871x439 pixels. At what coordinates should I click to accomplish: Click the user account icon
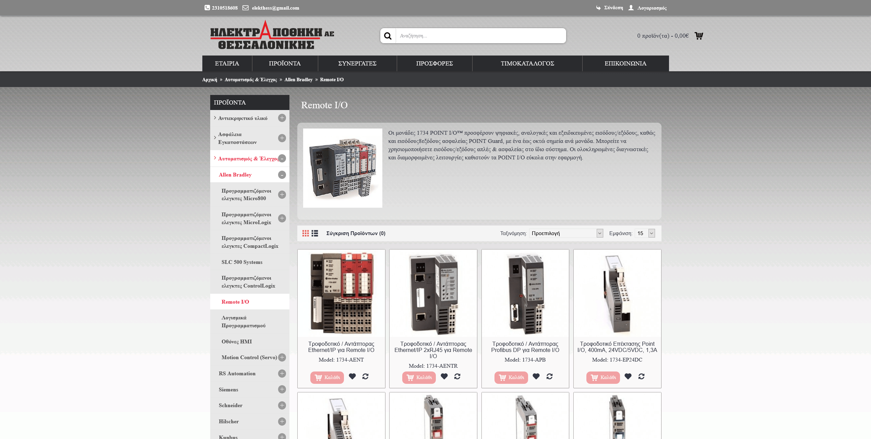(x=631, y=8)
